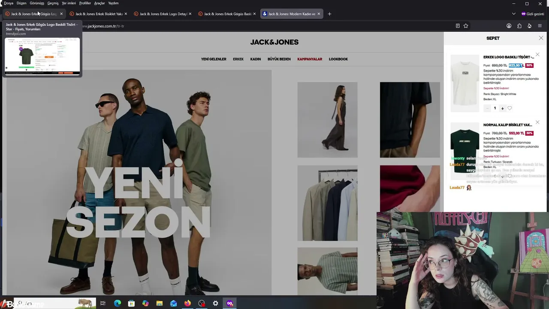549x309 pixels.
Task: Open the striped green shirt model image
Action: 327,271
